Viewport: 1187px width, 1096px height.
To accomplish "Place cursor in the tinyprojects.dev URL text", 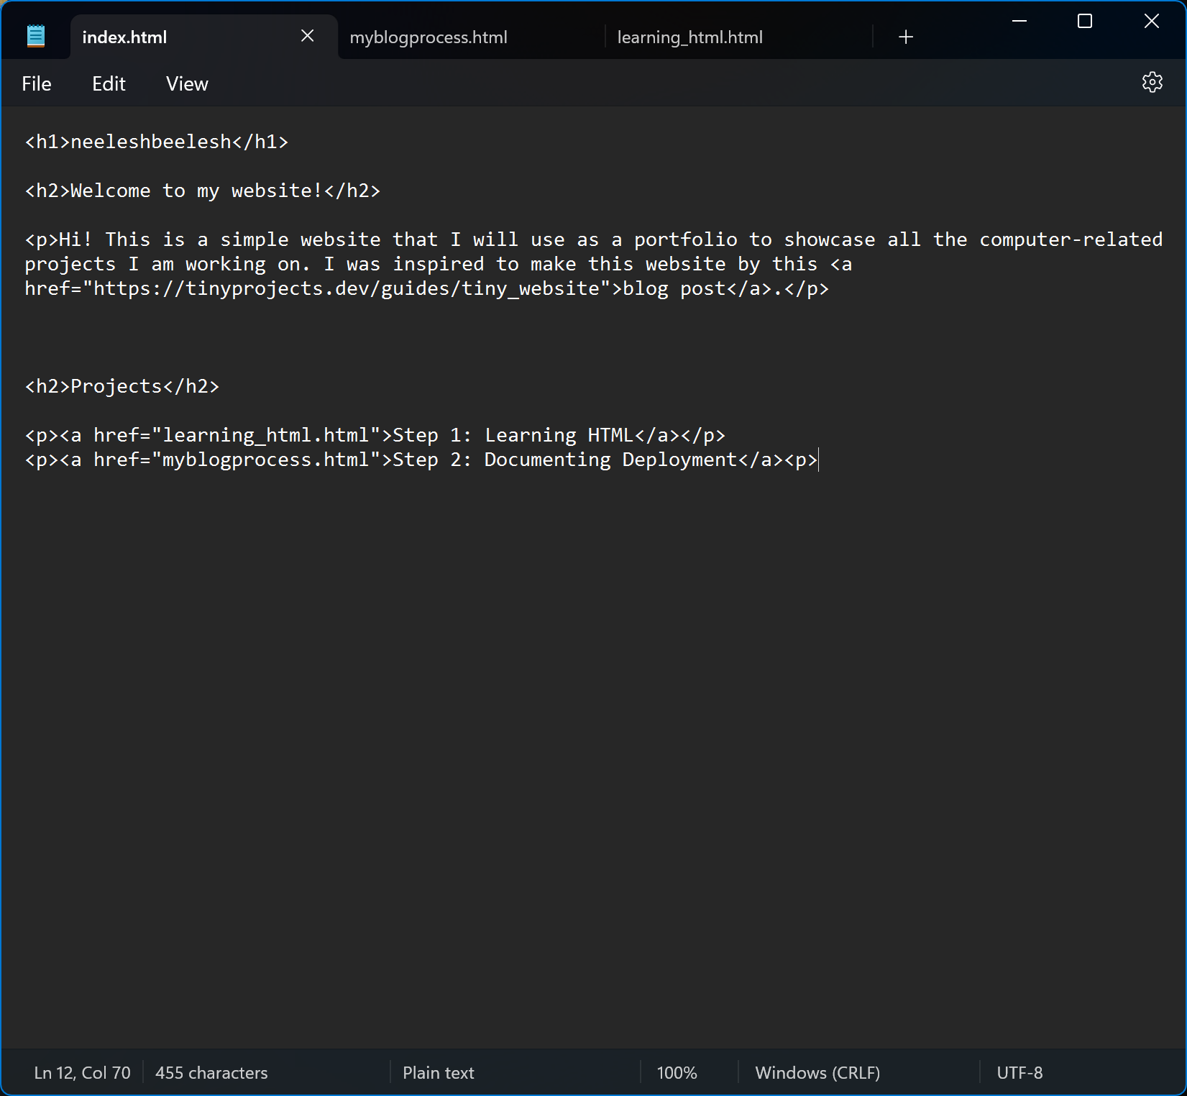I will [345, 288].
